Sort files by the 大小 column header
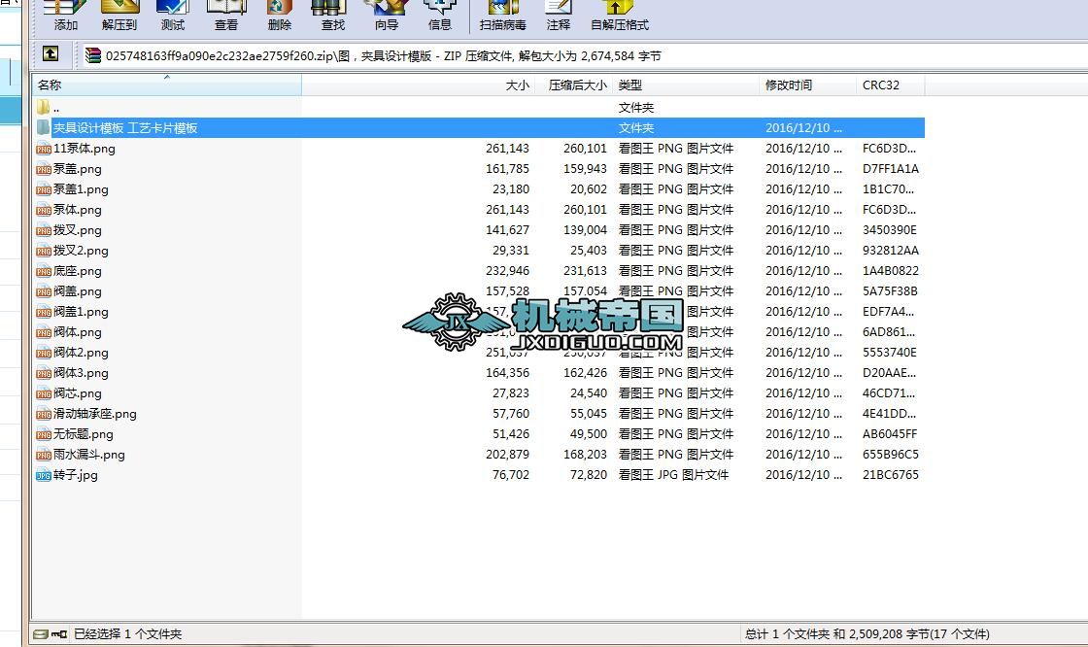Screen dimensions: 1088x647 [518, 85]
